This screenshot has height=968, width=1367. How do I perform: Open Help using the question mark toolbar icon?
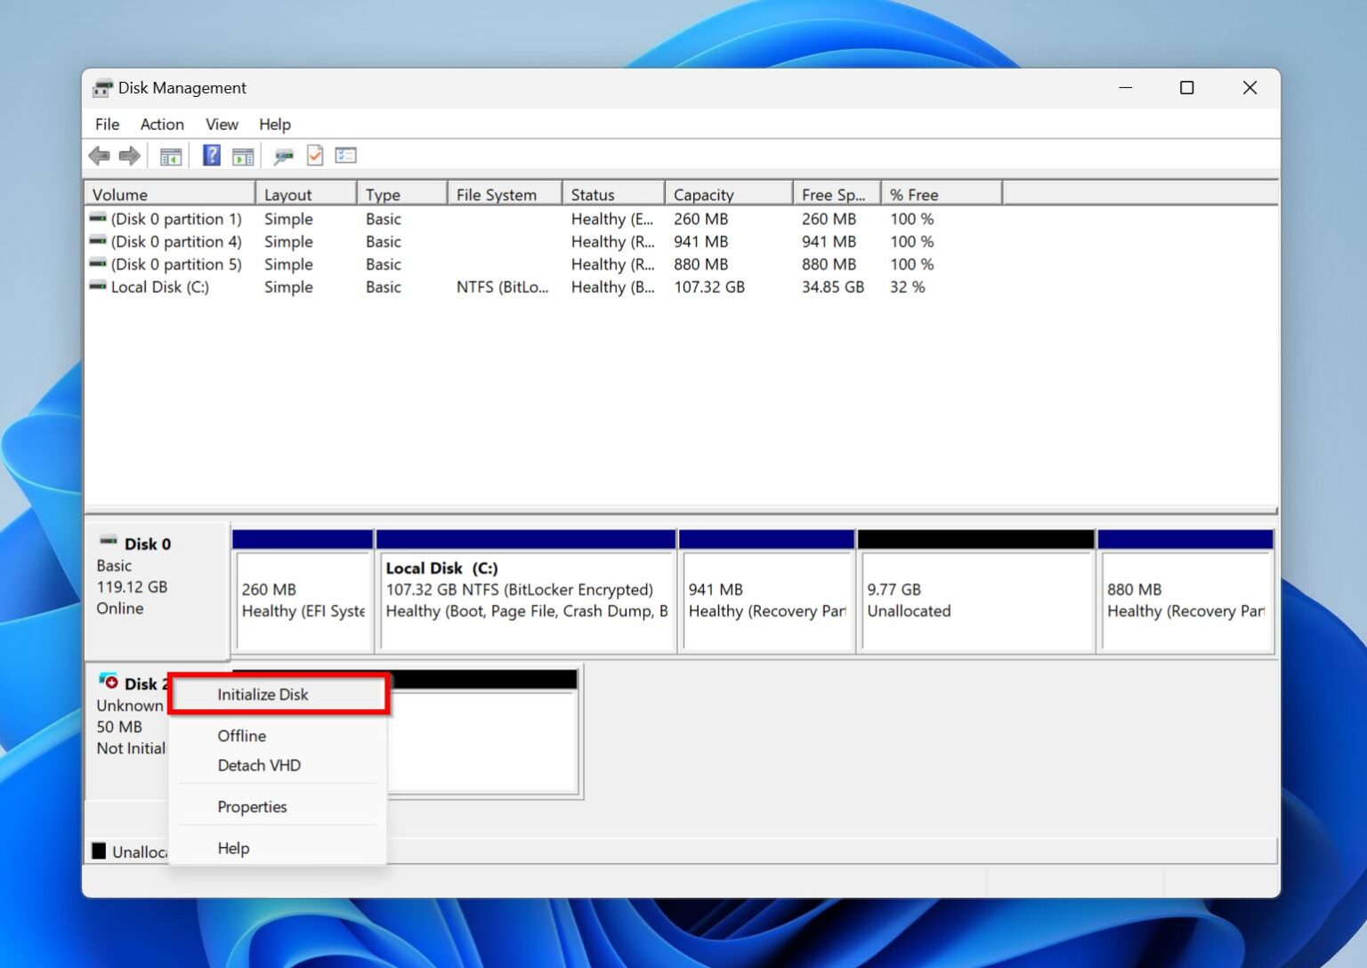pos(211,156)
